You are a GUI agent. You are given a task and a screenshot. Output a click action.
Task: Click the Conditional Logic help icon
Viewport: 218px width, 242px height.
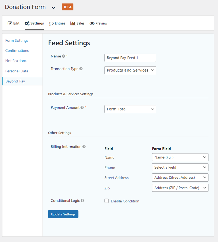coord(82,200)
